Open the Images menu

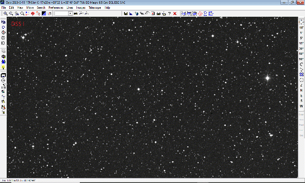tap(81, 8)
